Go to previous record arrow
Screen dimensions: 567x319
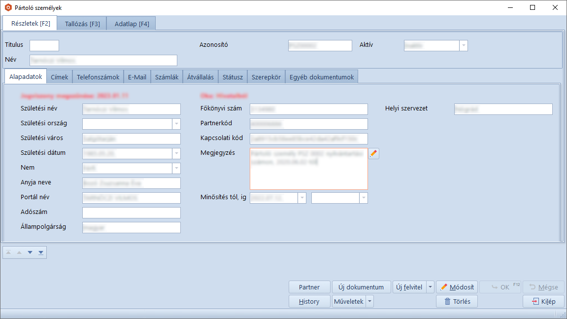coord(19,252)
